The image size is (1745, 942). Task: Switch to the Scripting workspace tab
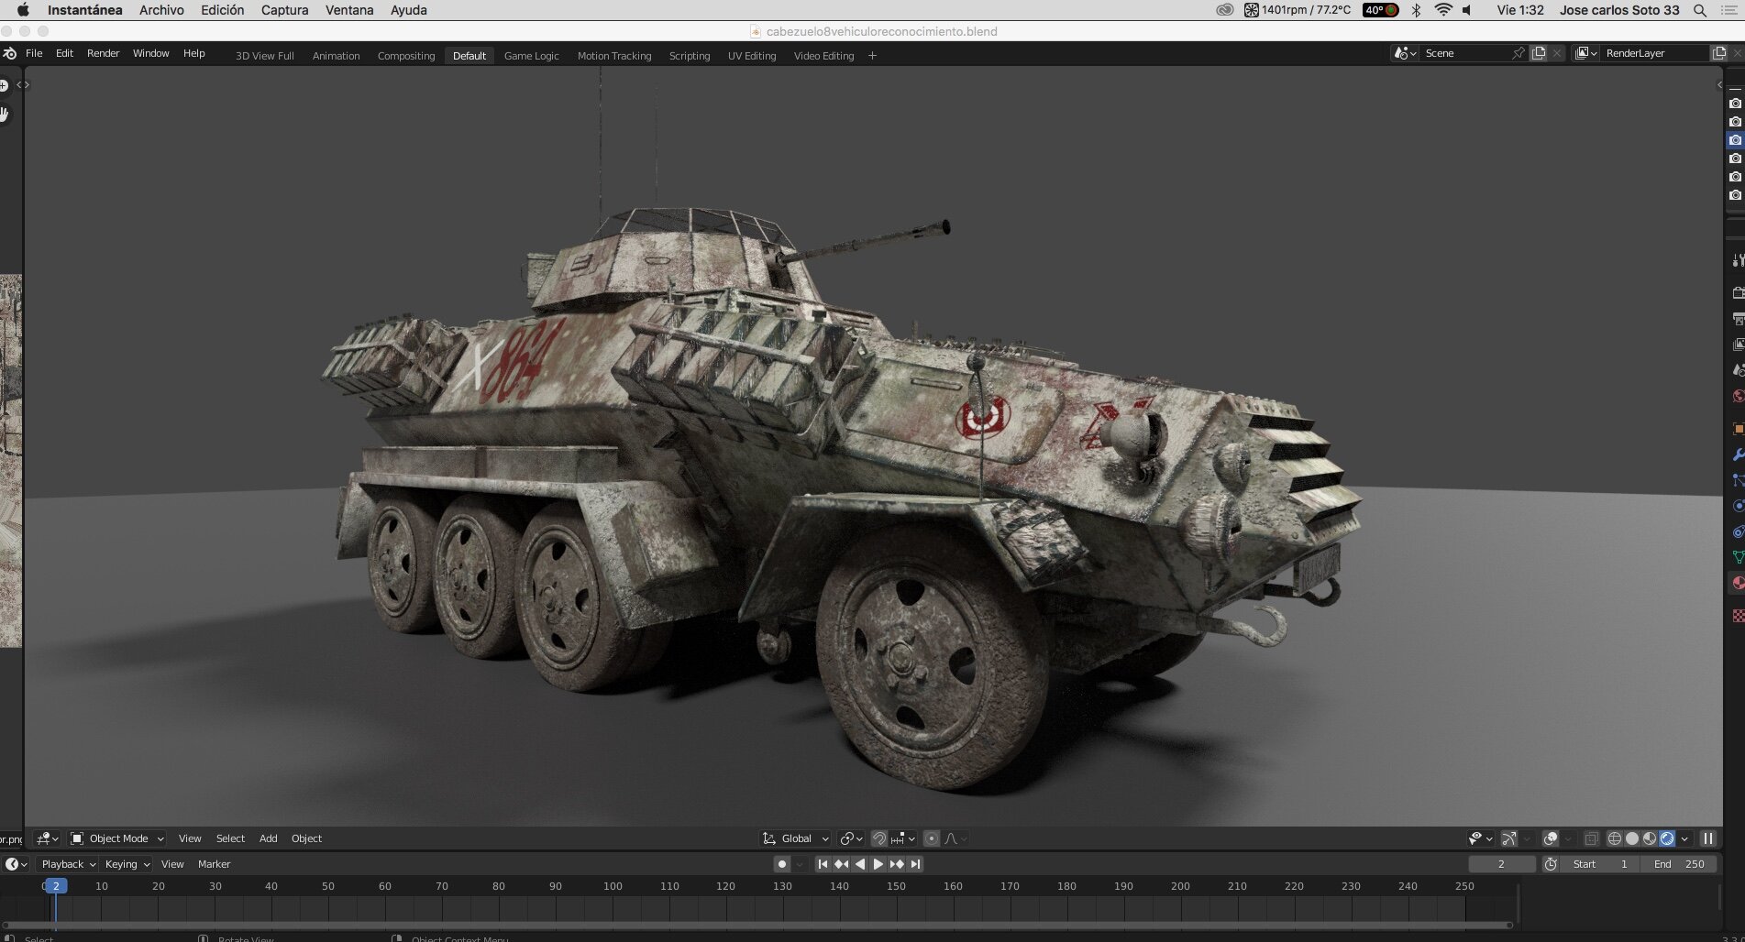click(690, 56)
